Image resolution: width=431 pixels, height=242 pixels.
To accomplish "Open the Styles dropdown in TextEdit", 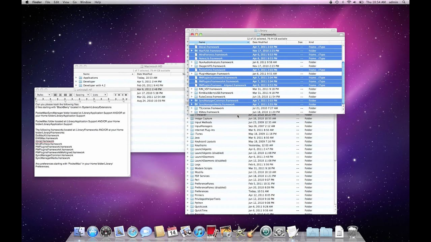I will click(43, 95).
